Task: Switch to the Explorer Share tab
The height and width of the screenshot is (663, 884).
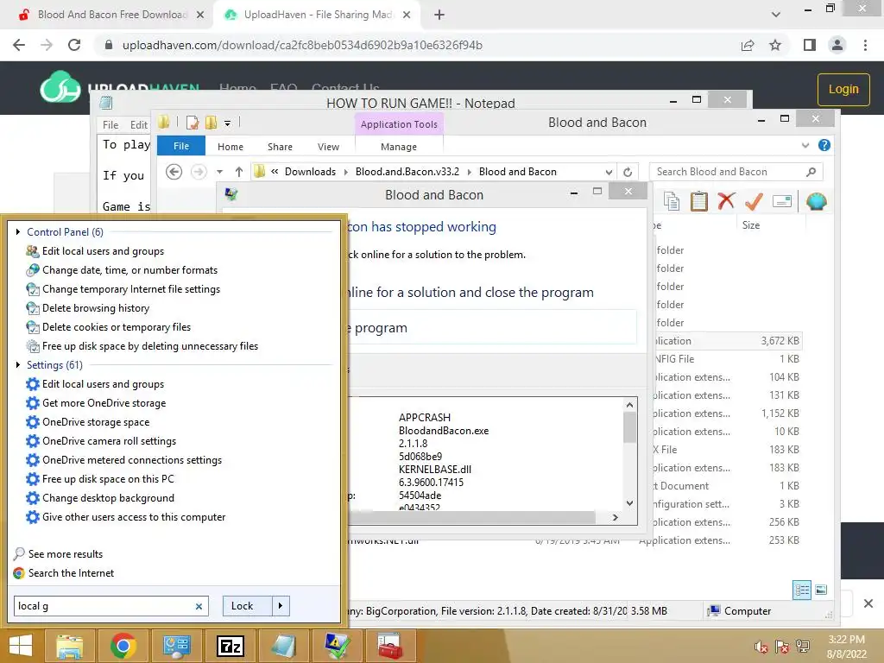Action: pyautogui.click(x=280, y=147)
